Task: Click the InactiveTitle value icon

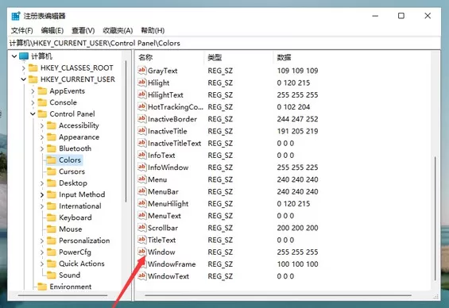Action: click(x=141, y=131)
